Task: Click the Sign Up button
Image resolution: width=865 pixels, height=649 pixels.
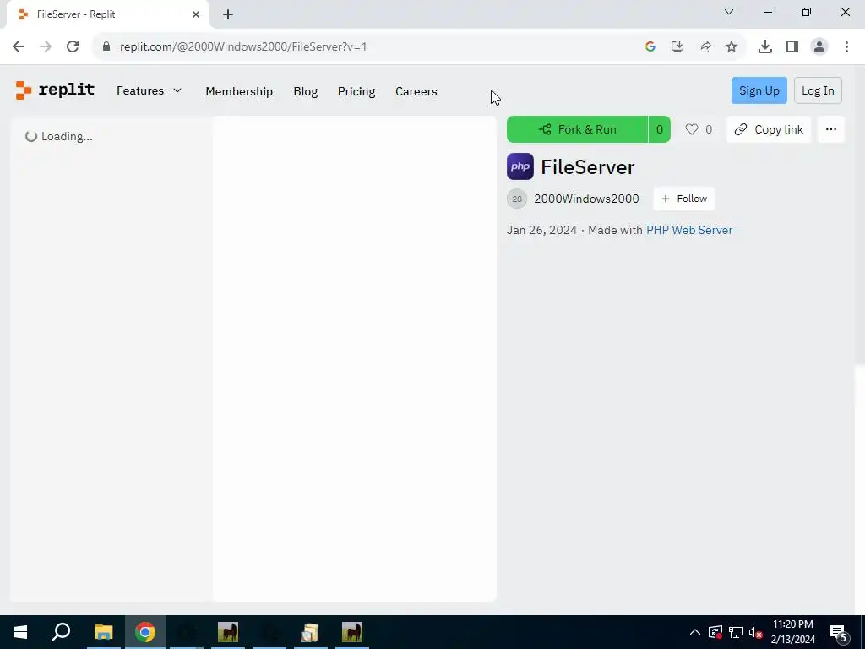Action: point(759,90)
